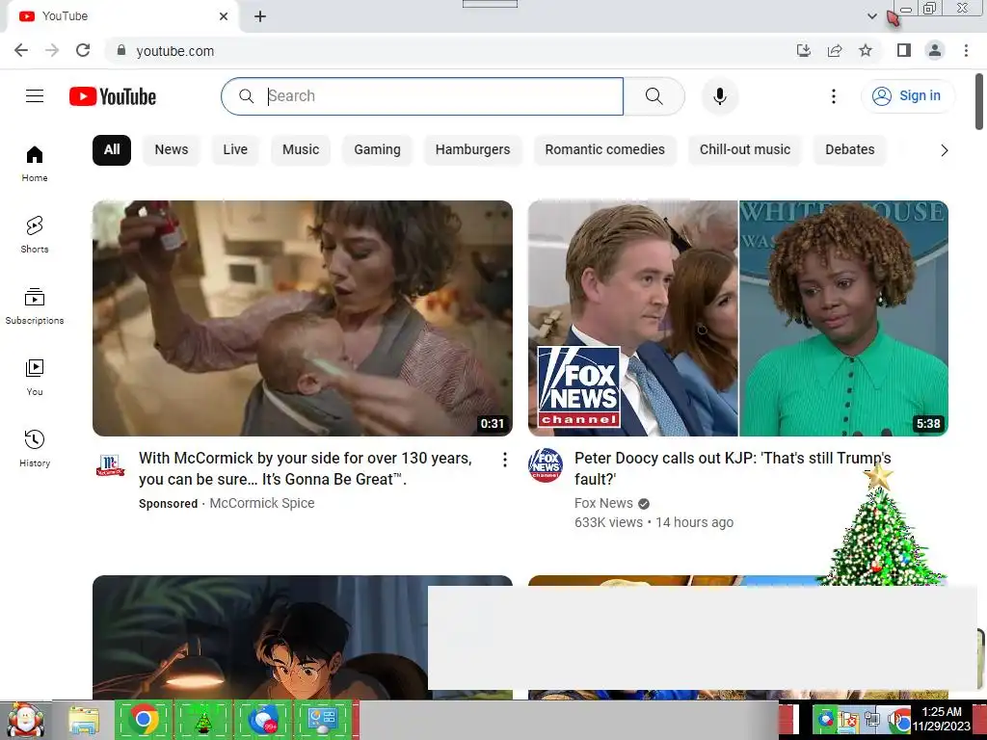Select the Gaming filter chip
This screenshot has height=740, width=987.
tap(377, 149)
